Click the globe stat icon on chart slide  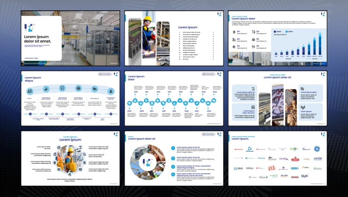pos(253,47)
